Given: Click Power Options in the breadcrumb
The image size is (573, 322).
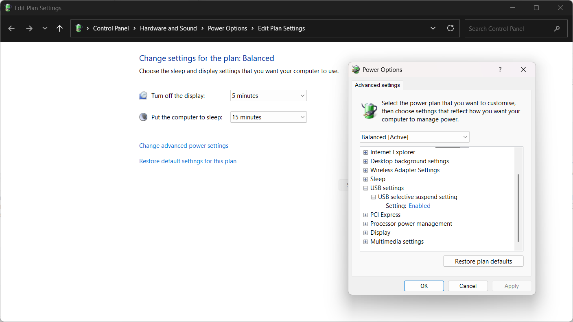Looking at the screenshot, I should click(x=227, y=28).
